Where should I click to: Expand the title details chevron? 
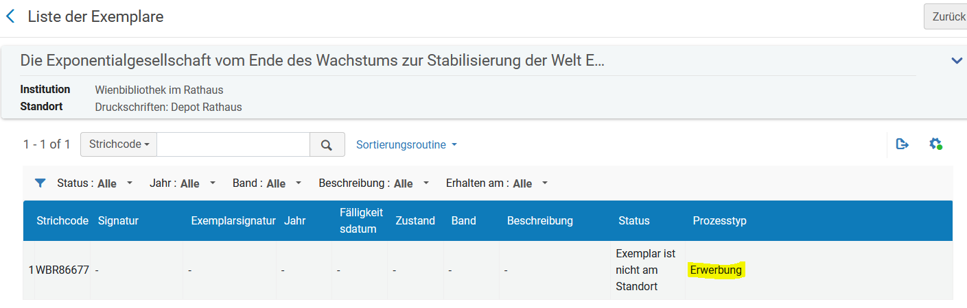click(957, 61)
